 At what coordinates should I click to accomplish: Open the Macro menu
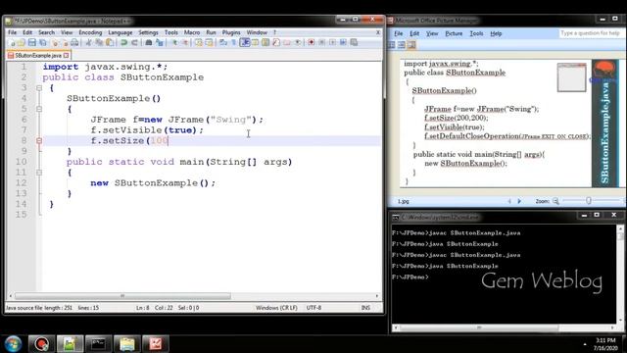pyautogui.click(x=192, y=32)
